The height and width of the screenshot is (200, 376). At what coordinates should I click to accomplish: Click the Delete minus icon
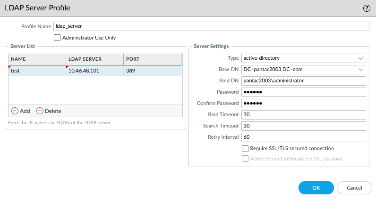click(40, 111)
